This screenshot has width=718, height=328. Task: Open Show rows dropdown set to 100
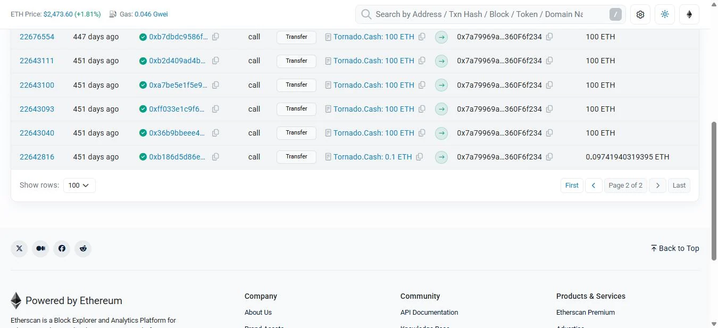pos(79,186)
